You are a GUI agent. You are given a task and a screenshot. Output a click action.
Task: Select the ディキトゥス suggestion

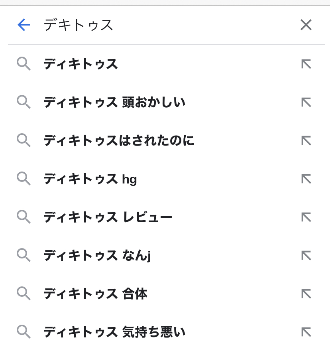(x=81, y=64)
